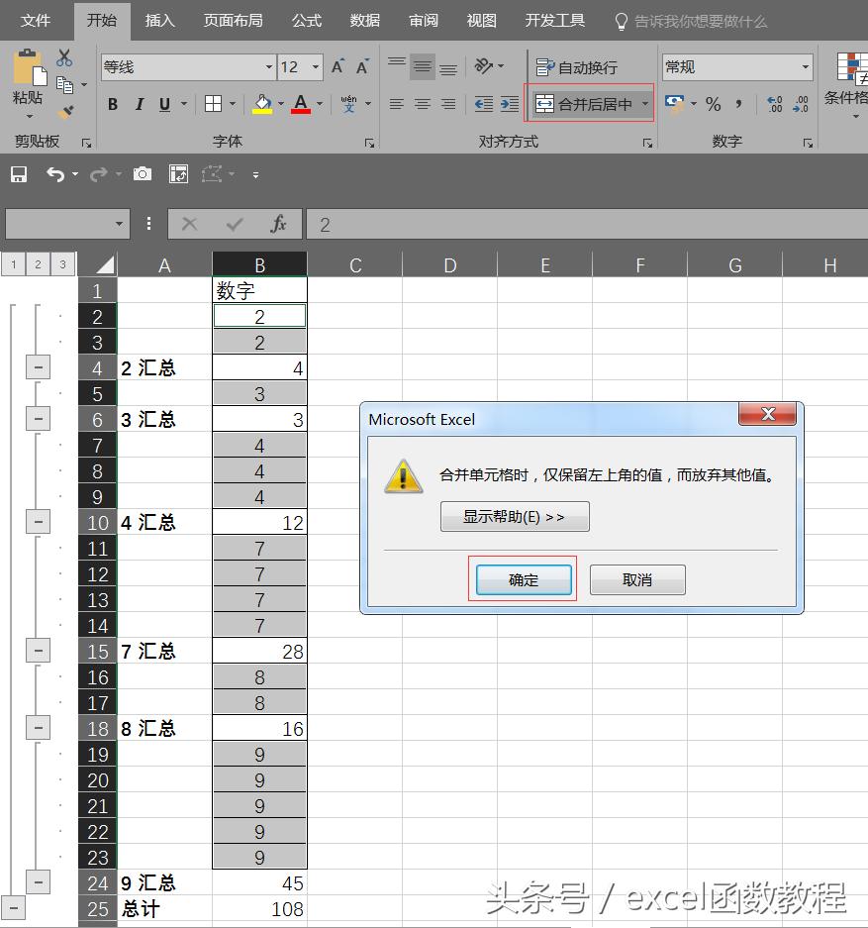Open the 插入 ribbon tab
This screenshot has width=868, height=928.
pyautogui.click(x=159, y=21)
